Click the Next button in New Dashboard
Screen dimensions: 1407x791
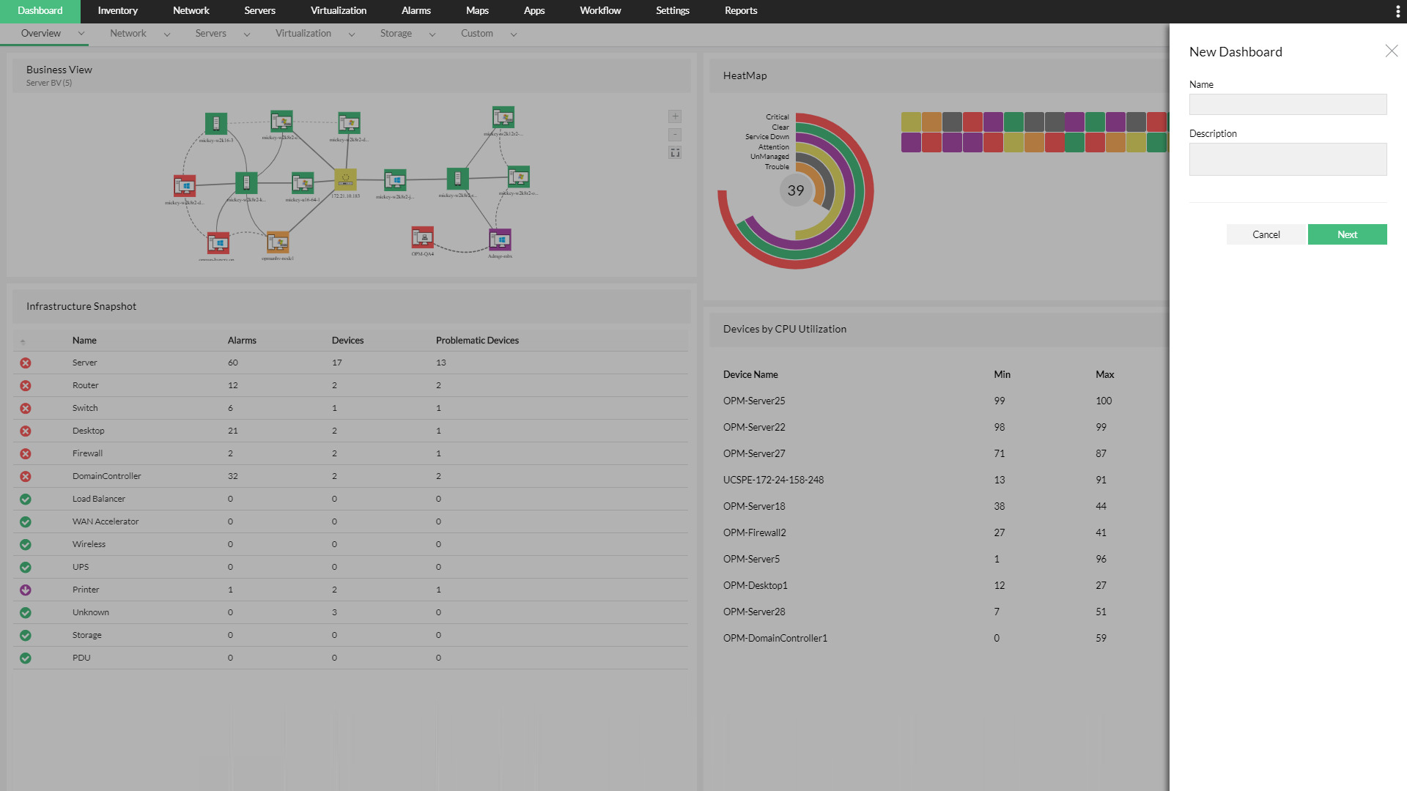(x=1347, y=234)
